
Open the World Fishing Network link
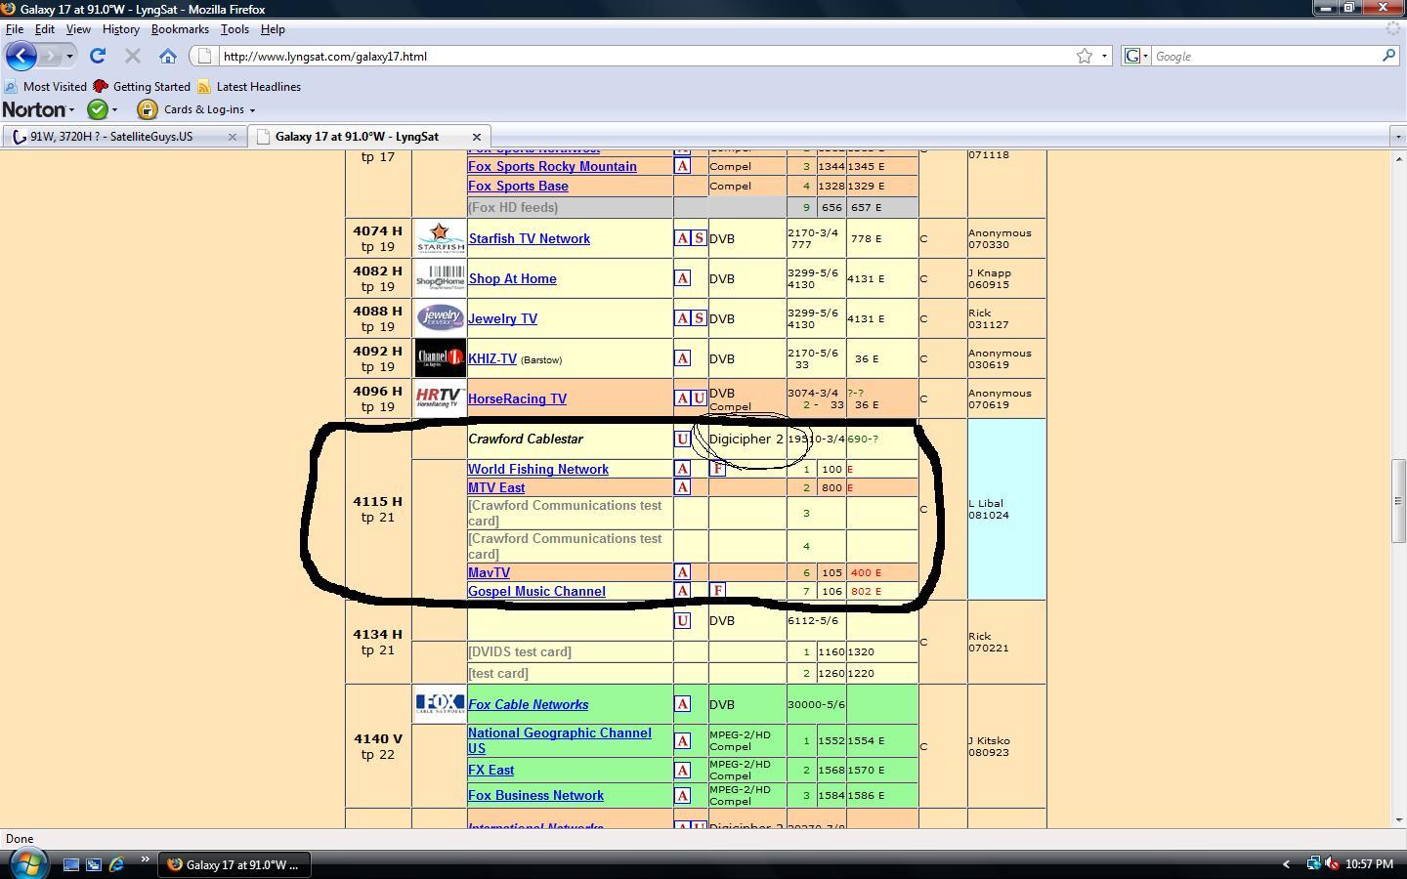pyautogui.click(x=538, y=469)
